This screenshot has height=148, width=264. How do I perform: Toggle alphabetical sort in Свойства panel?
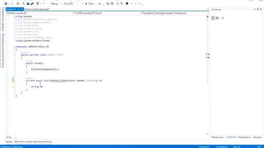pyautogui.click(x=217, y=18)
